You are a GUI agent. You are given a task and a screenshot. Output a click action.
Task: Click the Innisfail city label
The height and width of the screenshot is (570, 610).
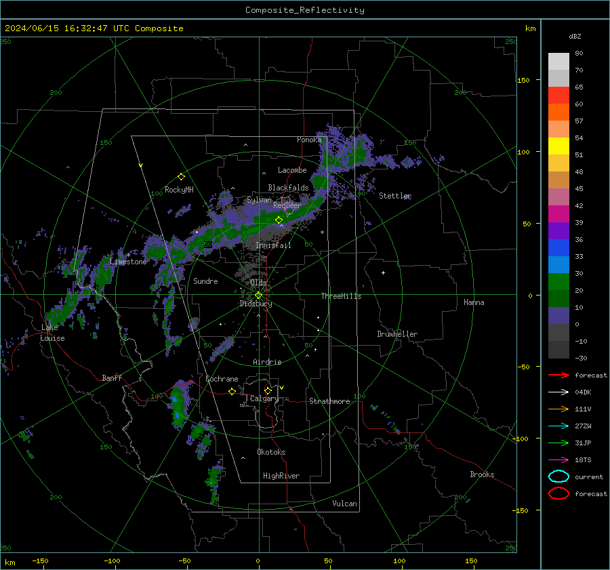click(273, 245)
